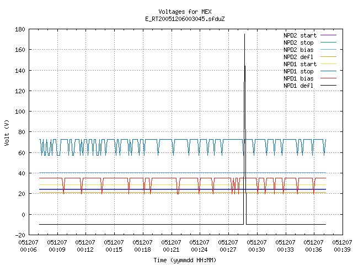
Task: Click the chart title 'Voltages for MEX'
Action: pyautogui.click(x=185, y=12)
